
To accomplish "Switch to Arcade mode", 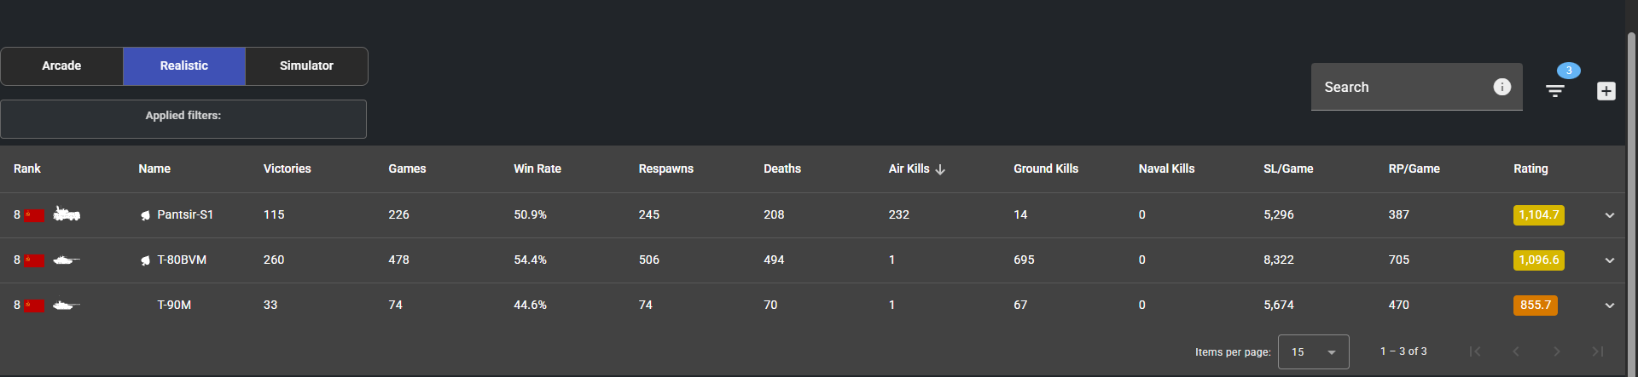I will (x=61, y=66).
